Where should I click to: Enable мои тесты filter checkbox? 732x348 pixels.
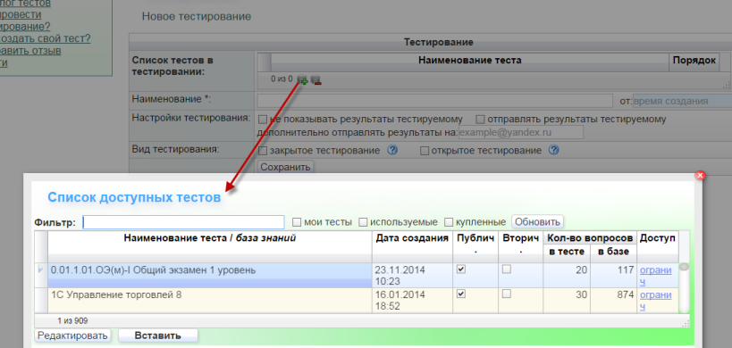(x=297, y=222)
